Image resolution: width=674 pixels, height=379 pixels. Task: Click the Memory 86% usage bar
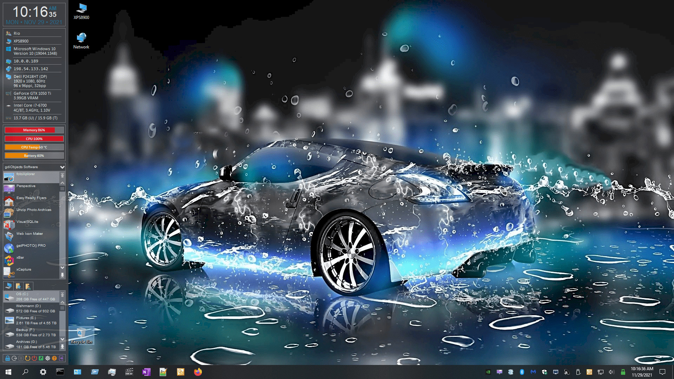(x=34, y=130)
